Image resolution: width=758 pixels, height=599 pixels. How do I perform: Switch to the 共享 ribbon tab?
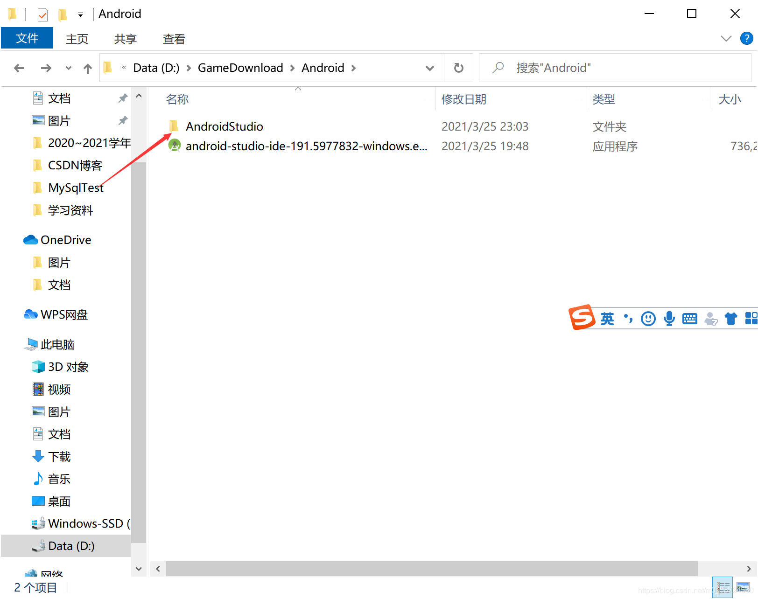click(x=126, y=39)
